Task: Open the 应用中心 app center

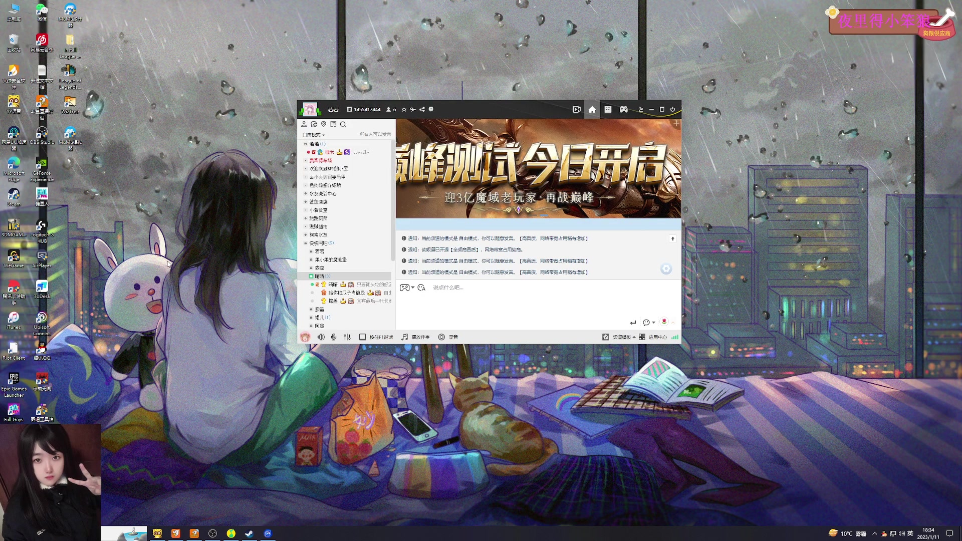Action: pyautogui.click(x=653, y=337)
